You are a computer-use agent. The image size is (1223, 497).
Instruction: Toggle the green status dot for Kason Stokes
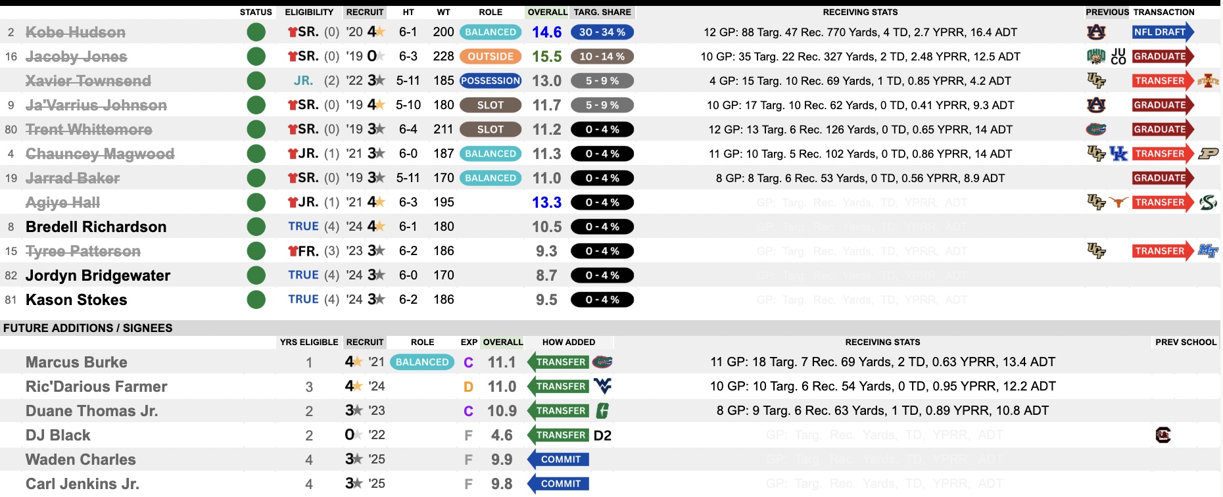click(256, 300)
